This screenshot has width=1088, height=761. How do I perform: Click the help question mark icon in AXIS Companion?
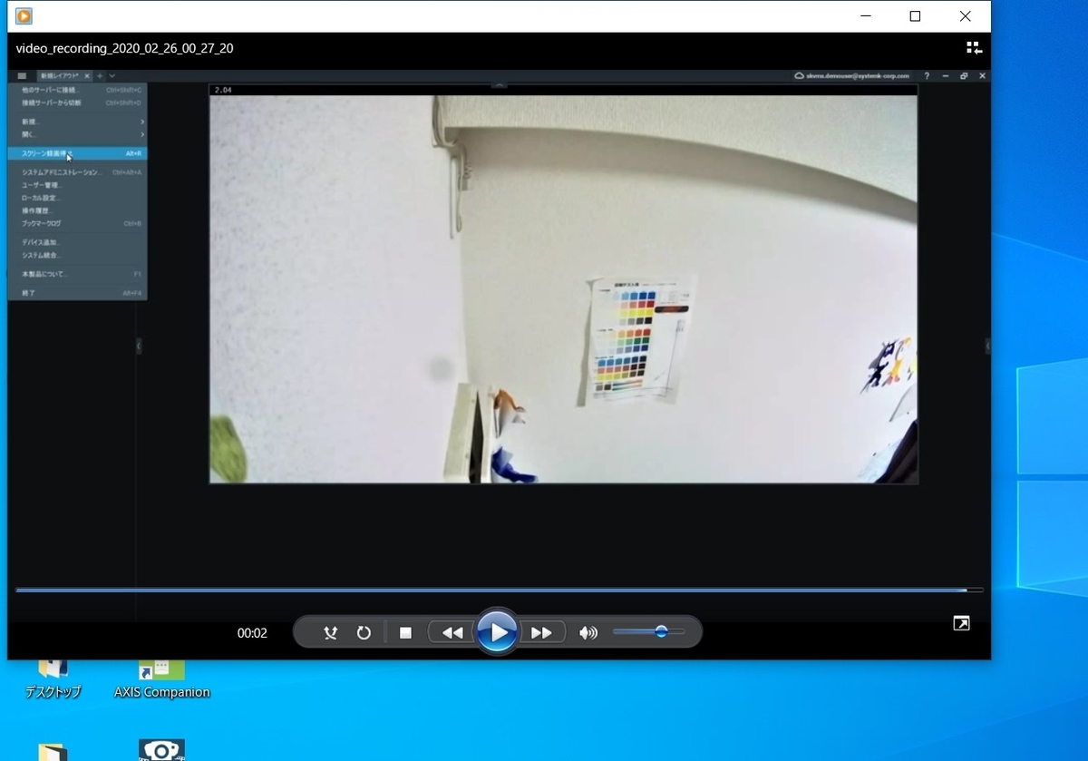927,75
